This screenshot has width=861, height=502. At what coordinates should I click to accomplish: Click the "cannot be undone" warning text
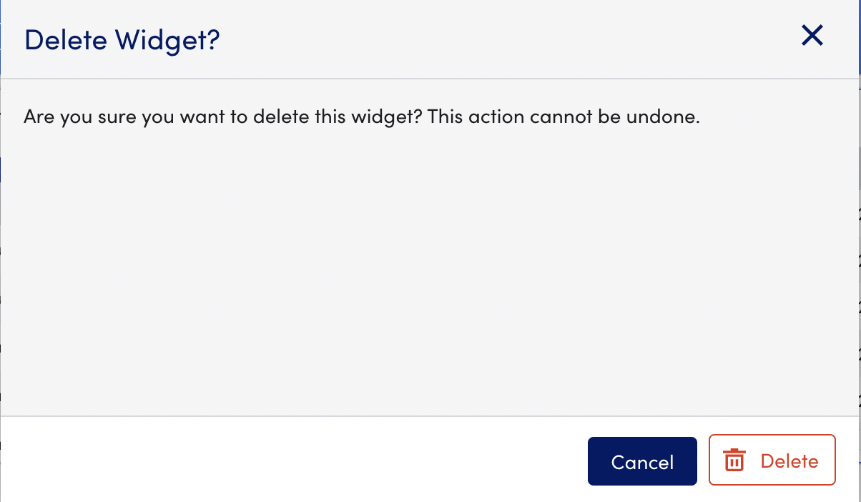tap(615, 117)
